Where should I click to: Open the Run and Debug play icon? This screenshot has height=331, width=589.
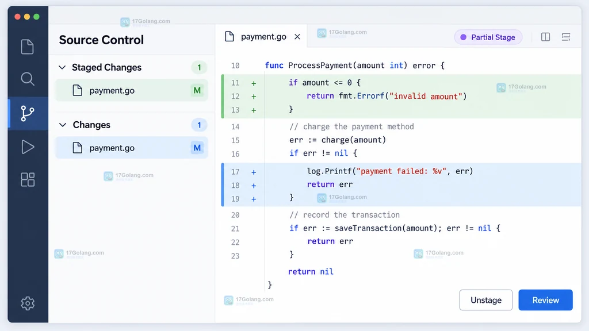pos(28,147)
